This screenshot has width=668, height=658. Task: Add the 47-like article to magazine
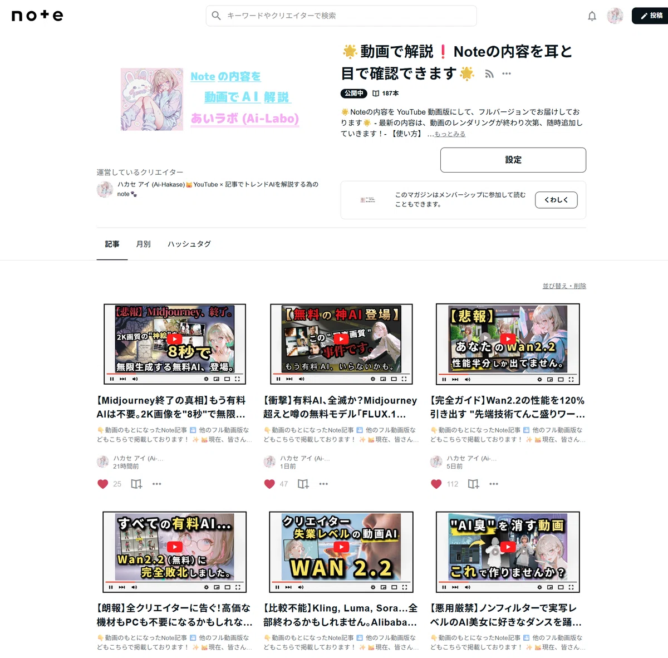coord(303,484)
